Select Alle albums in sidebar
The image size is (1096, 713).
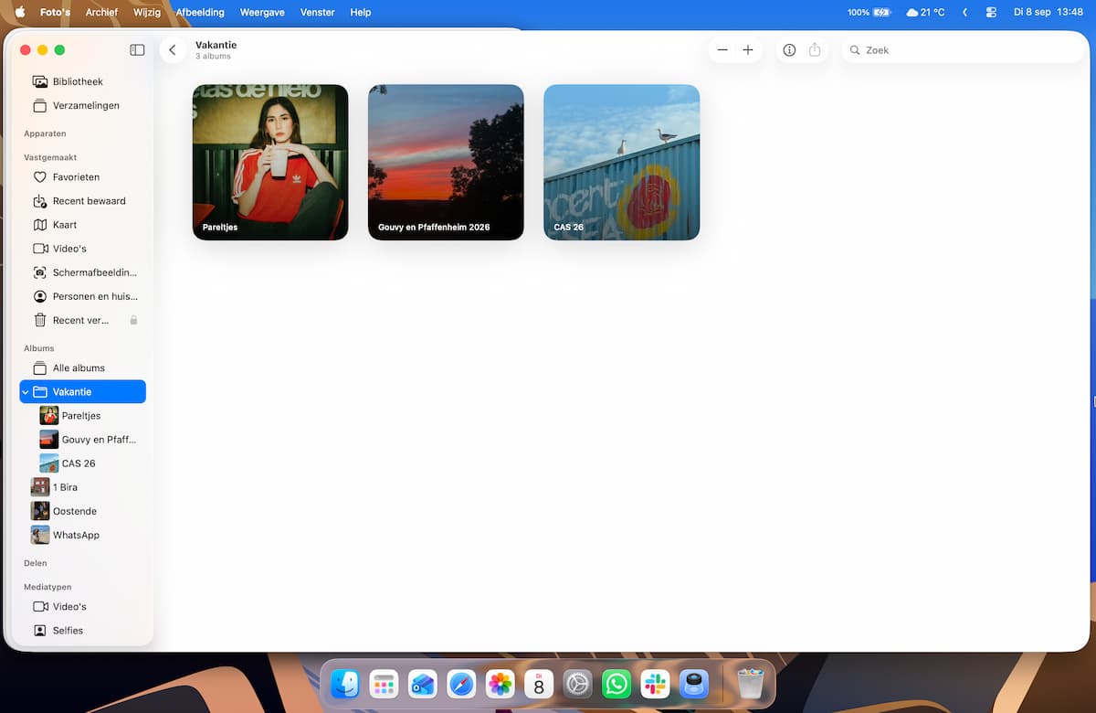coord(82,367)
